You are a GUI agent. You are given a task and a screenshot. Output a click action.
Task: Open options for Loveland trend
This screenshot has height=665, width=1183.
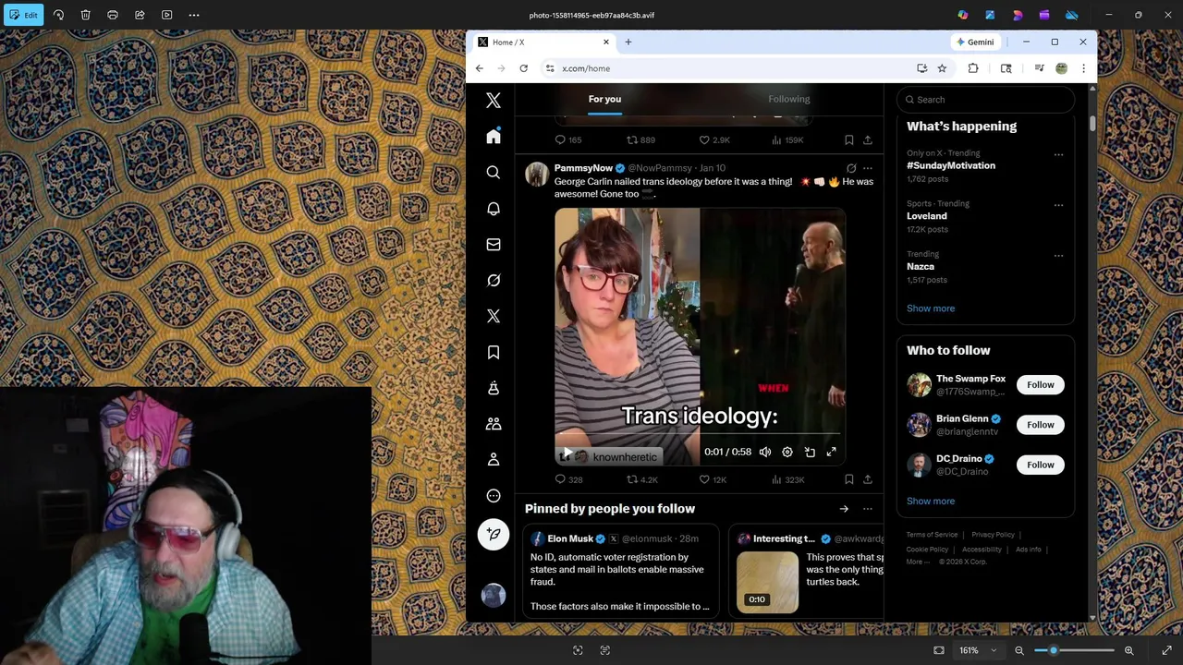click(x=1058, y=205)
